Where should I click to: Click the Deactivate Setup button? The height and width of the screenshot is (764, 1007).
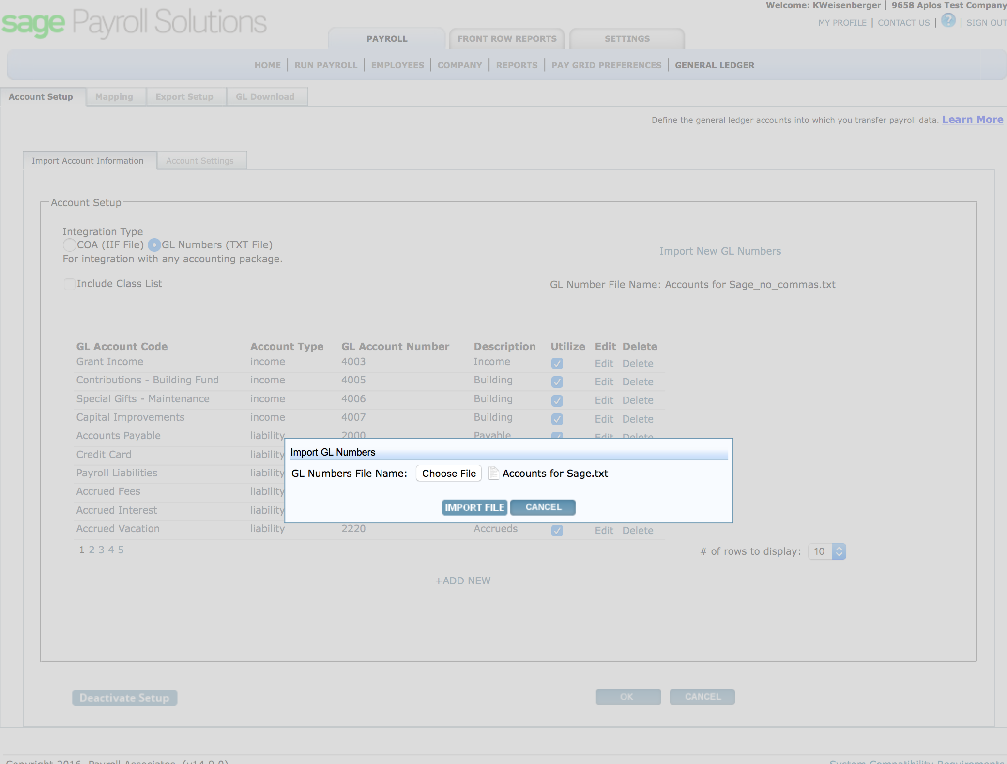(124, 698)
